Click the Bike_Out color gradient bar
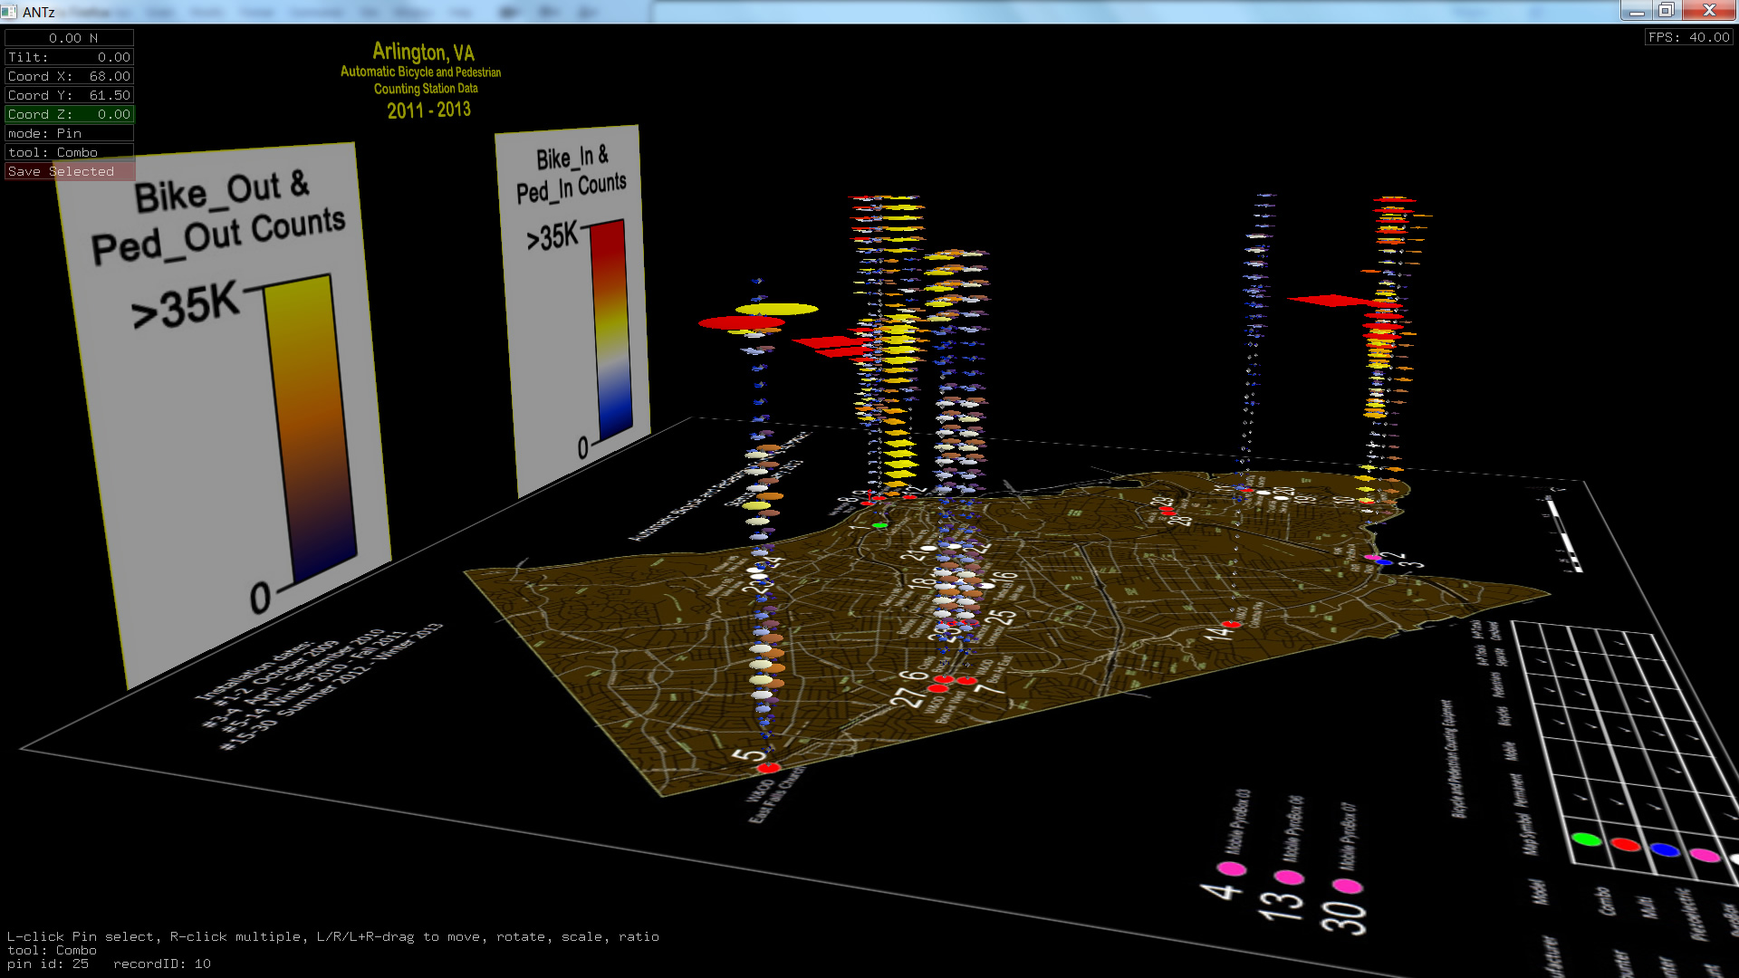This screenshot has width=1739, height=978. (311, 426)
